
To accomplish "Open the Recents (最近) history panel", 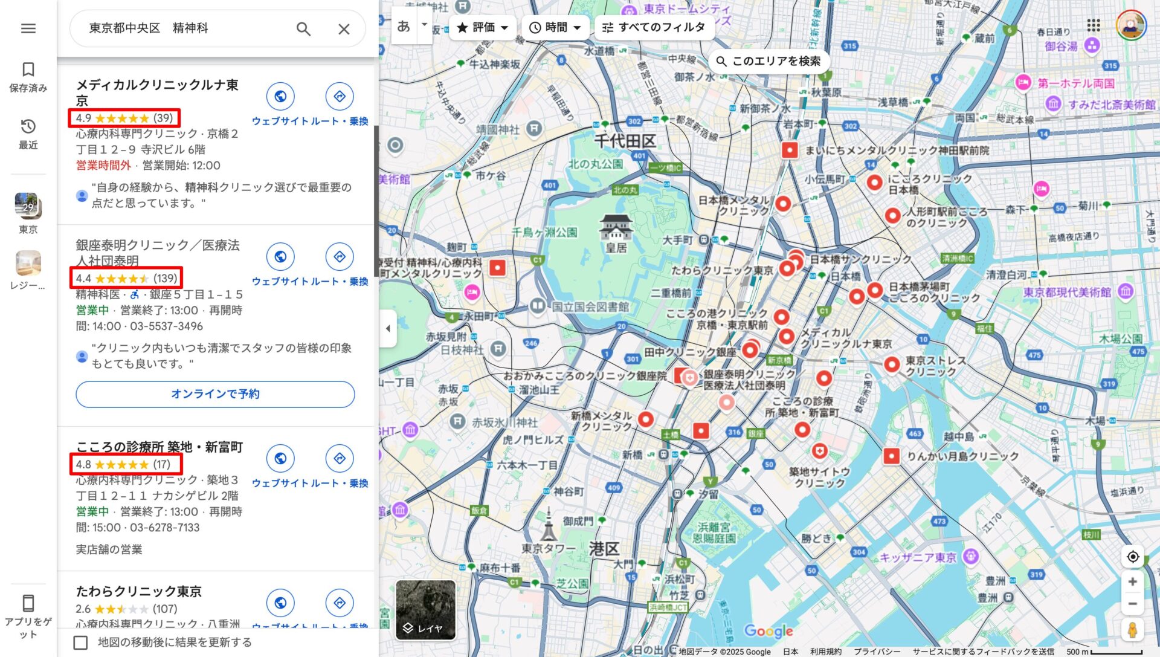I will [28, 134].
